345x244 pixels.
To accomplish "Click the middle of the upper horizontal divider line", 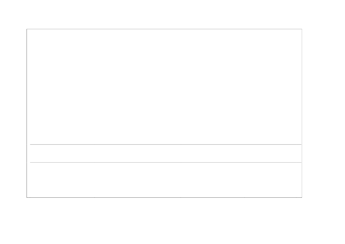I will pyautogui.click(x=166, y=145).
